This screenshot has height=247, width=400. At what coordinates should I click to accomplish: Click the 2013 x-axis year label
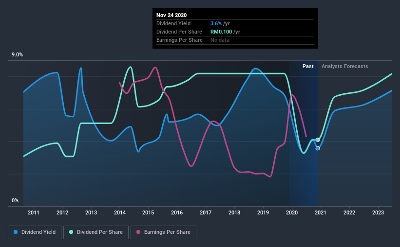tap(91, 212)
